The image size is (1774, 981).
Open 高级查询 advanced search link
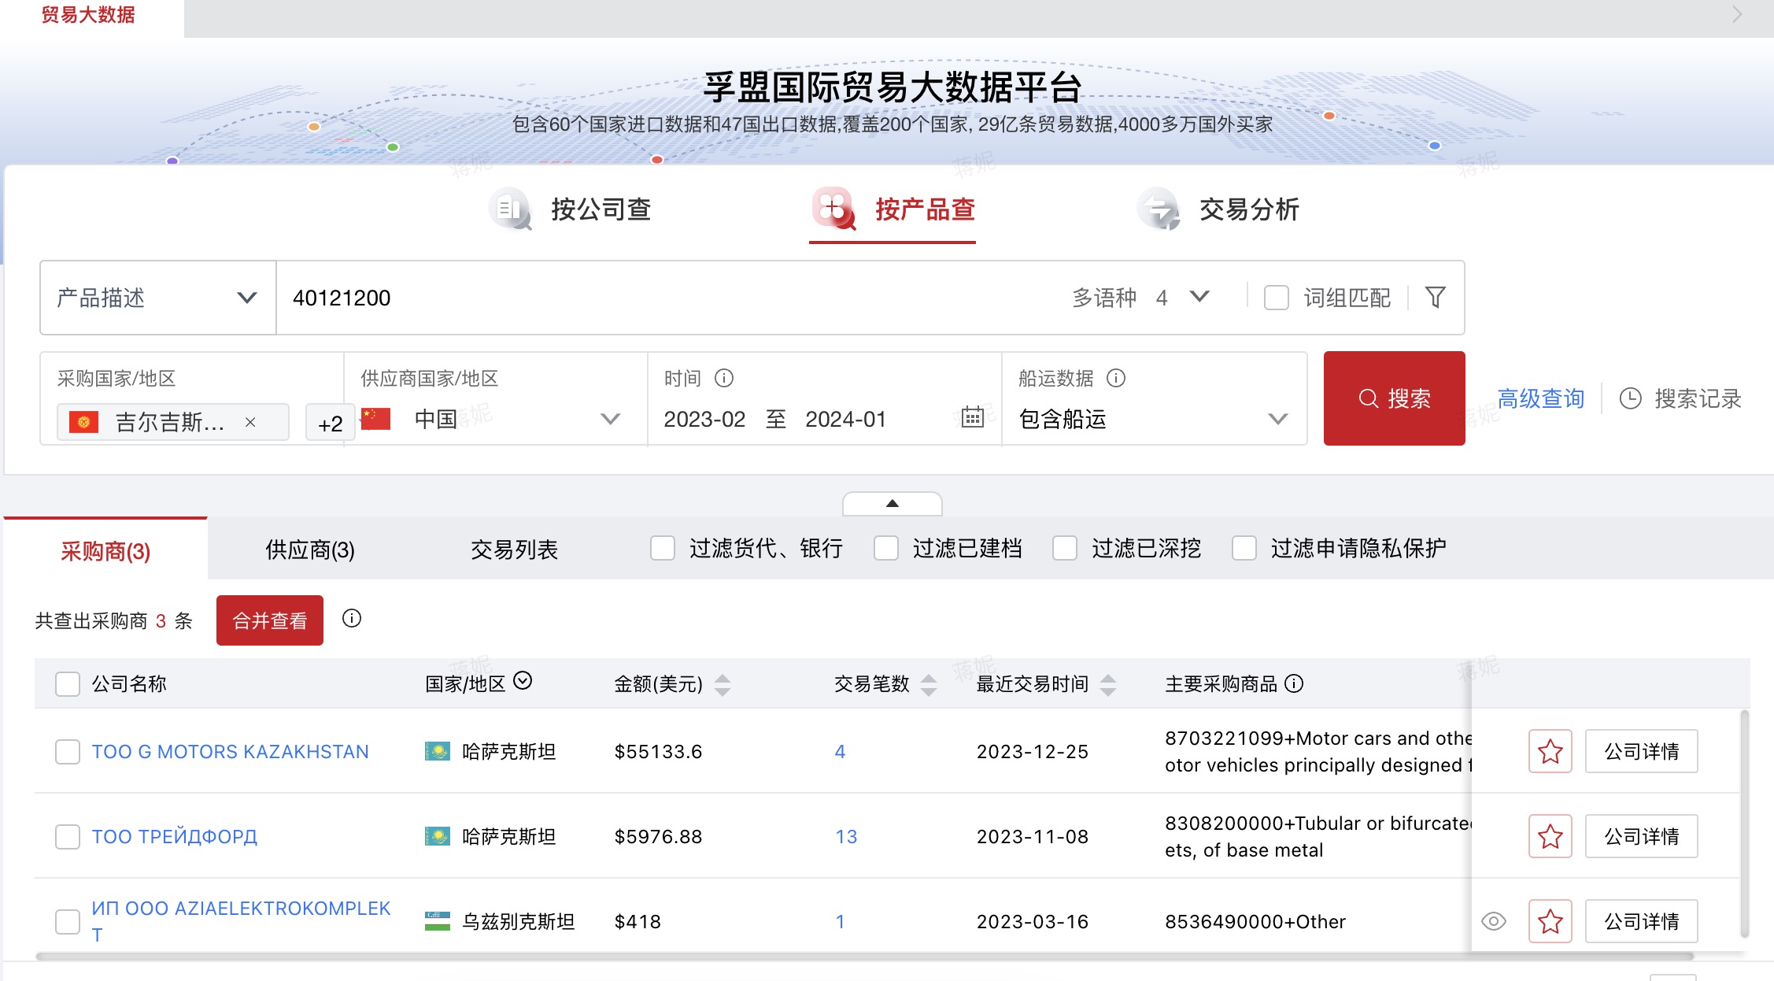[x=1540, y=398]
